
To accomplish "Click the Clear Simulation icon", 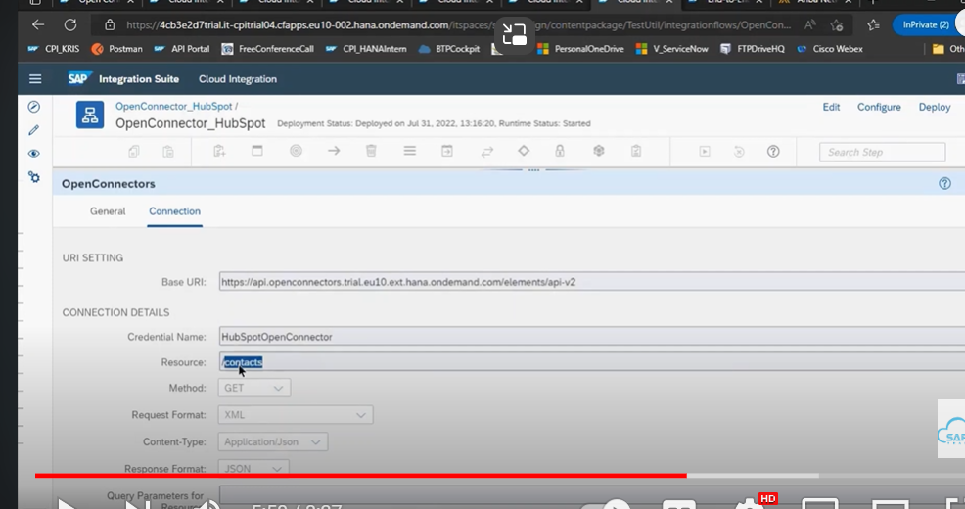I will point(739,152).
